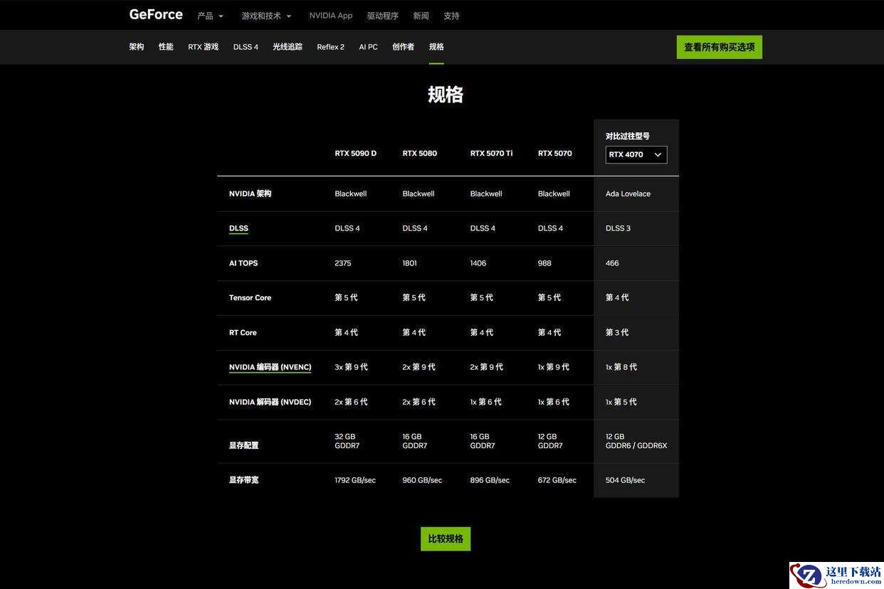Viewport: 884px width, 589px height.
Task: Click the 规格 section heading
Action: pos(446,95)
